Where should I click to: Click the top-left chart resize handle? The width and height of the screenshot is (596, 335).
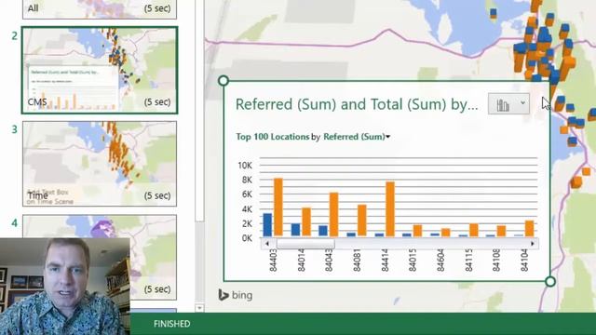click(223, 81)
